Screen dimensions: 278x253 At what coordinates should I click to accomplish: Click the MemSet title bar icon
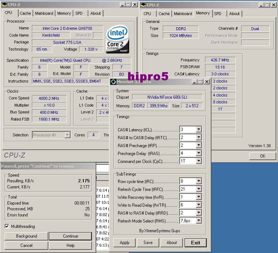point(113,82)
